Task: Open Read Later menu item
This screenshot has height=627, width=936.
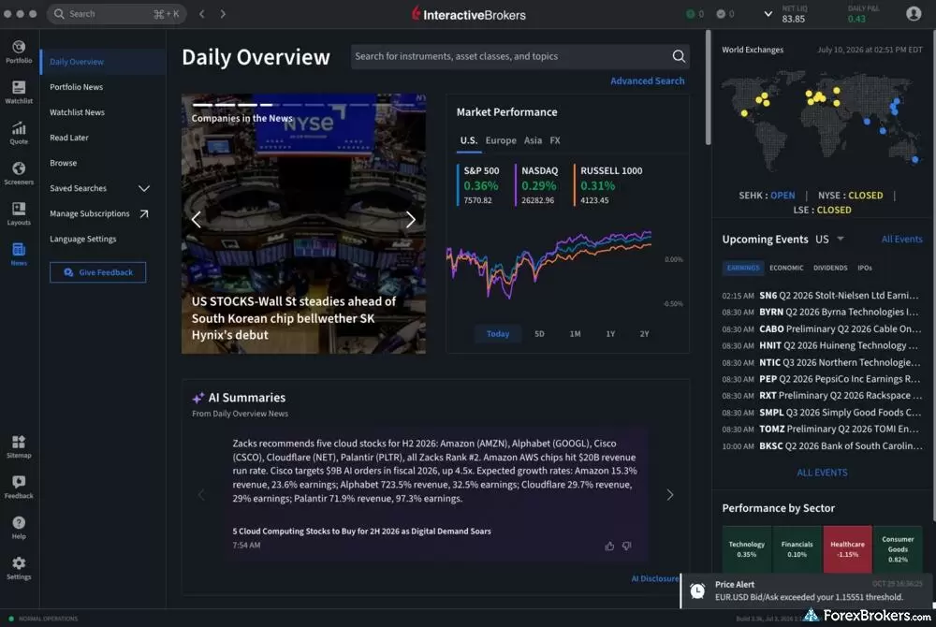Action: pyautogui.click(x=69, y=138)
